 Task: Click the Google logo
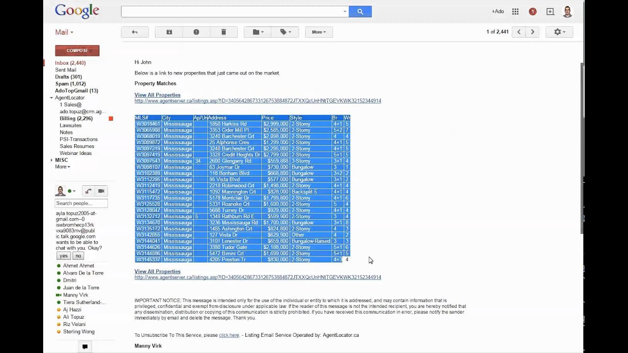(77, 11)
